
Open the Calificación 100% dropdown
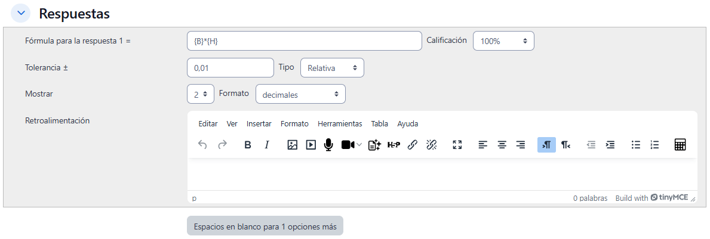pos(503,41)
